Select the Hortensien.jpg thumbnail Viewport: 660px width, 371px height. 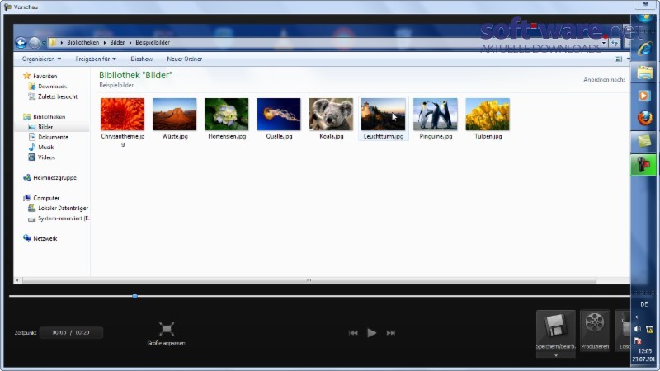click(226, 115)
